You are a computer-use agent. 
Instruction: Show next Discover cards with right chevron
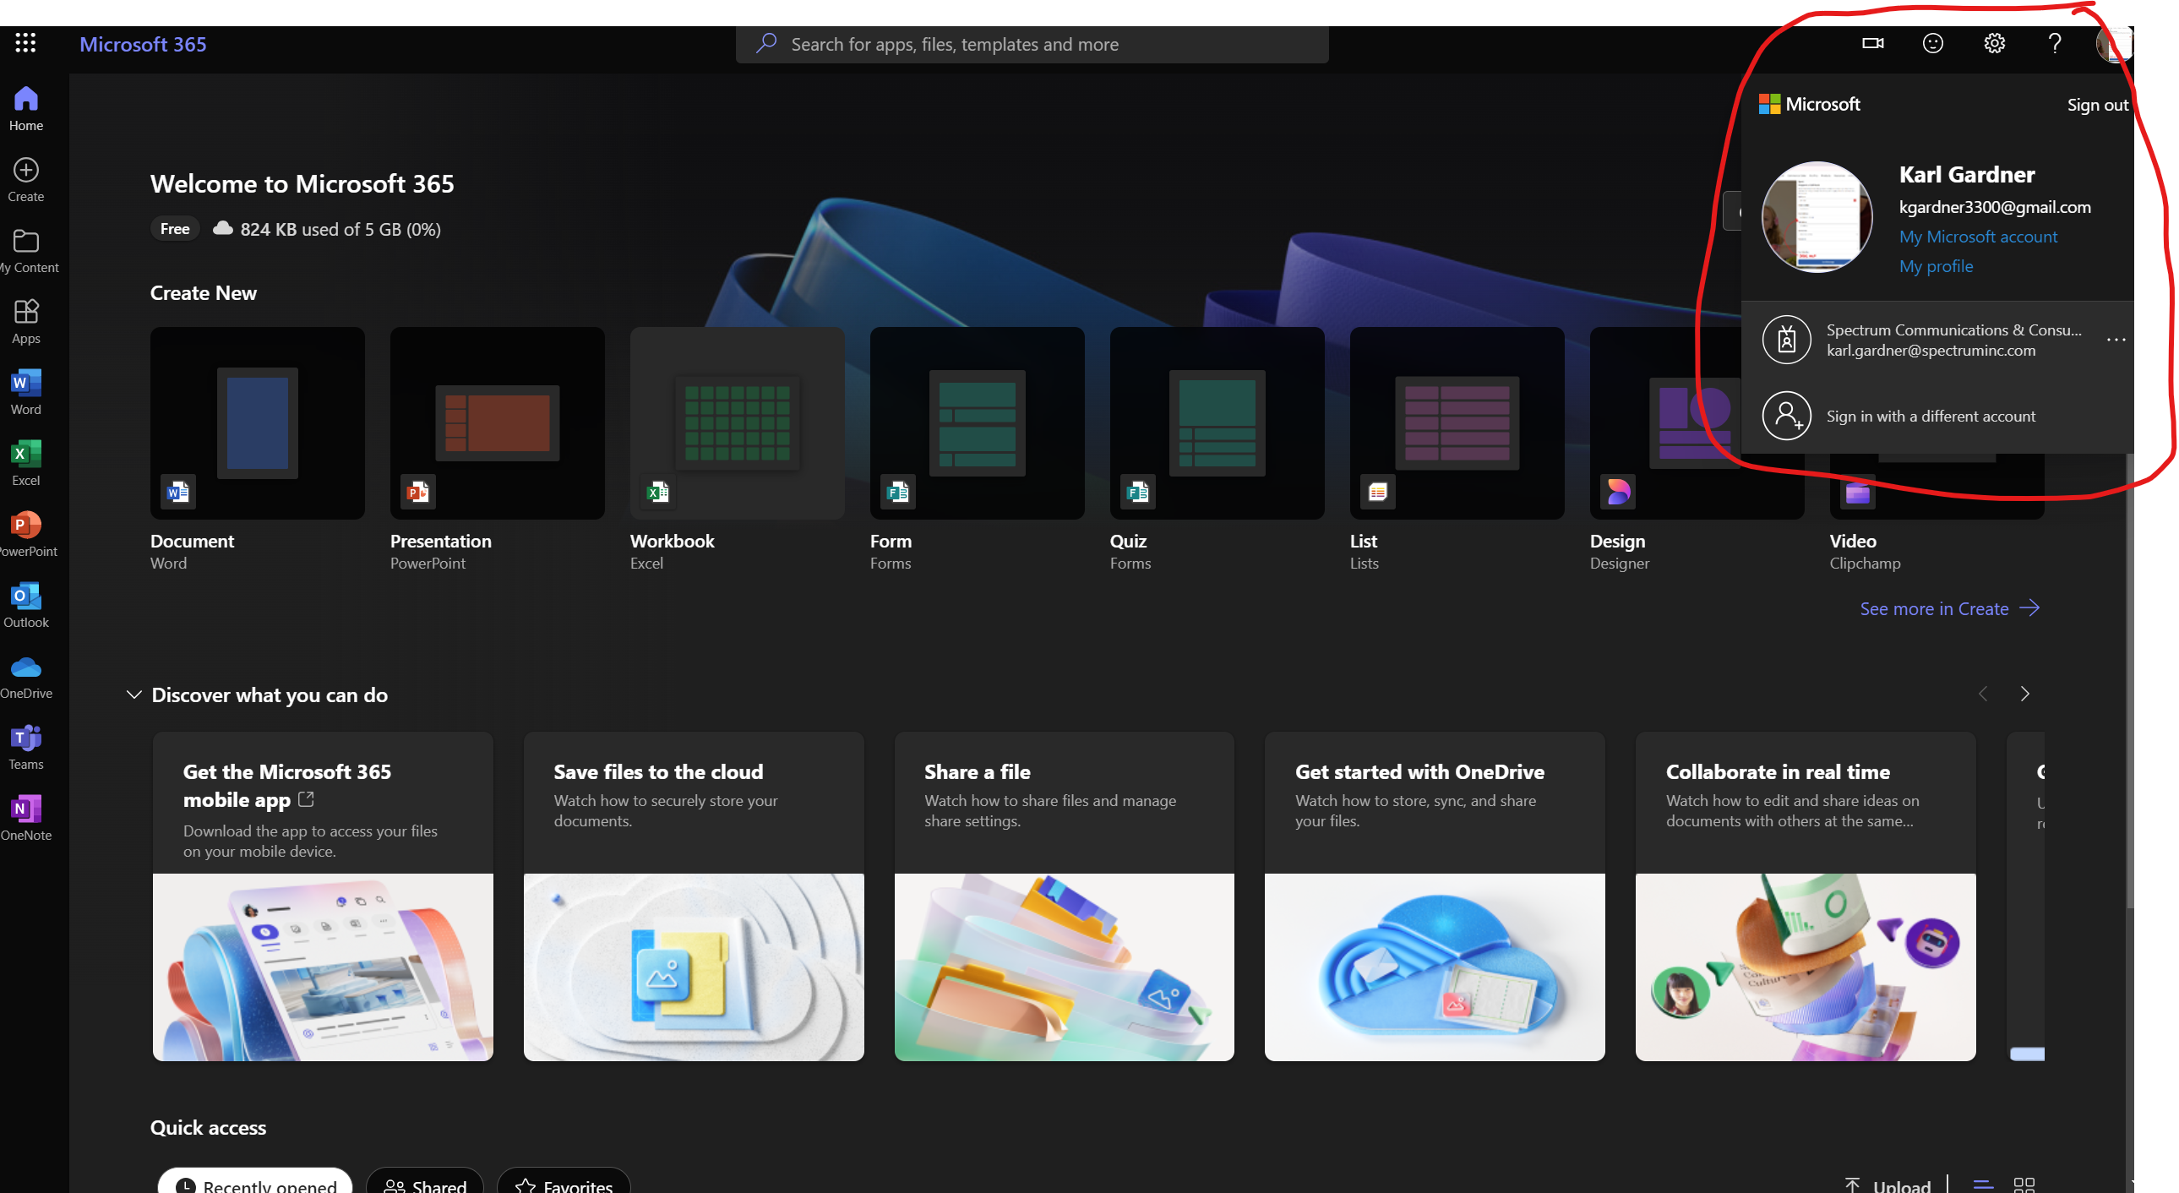coord(2024,694)
